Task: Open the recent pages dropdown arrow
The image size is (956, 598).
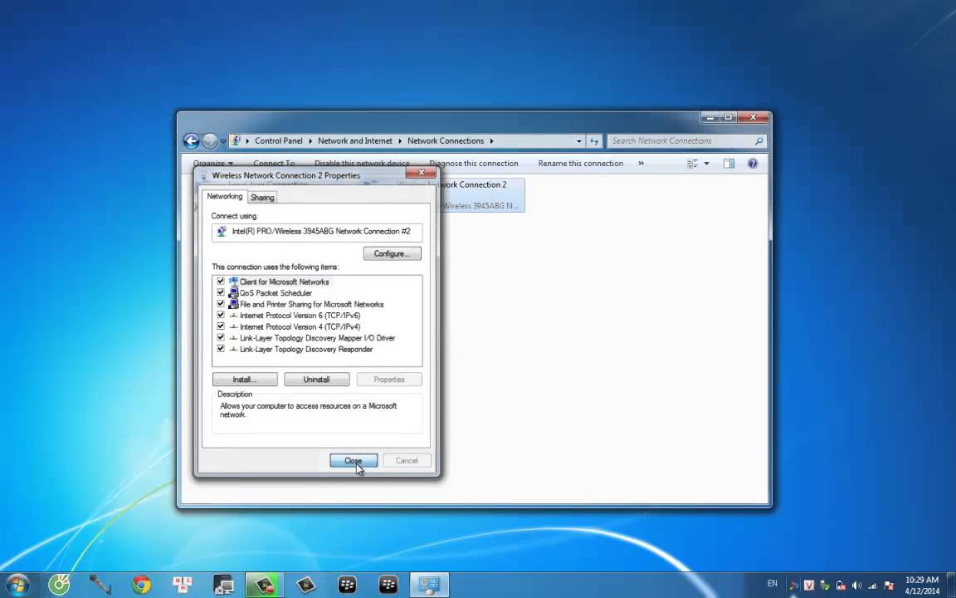Action: (x=223, y=141)
